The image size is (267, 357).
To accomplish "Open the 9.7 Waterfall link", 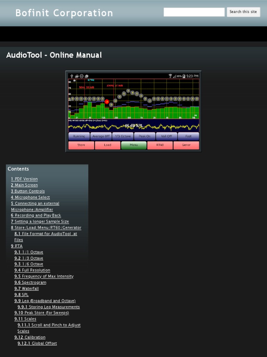I will tap(26, 289).
